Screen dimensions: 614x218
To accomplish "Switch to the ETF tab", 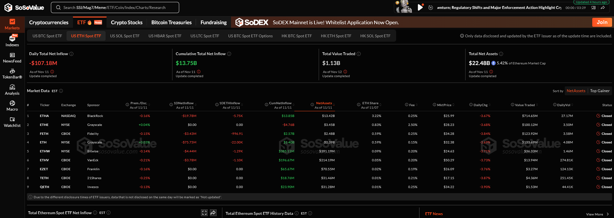I will point(89,22).
